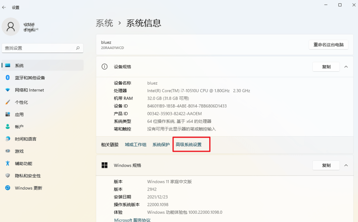
Task: Click the Windows 11 家庭中文版 value
Action: [x=169, y=182]
